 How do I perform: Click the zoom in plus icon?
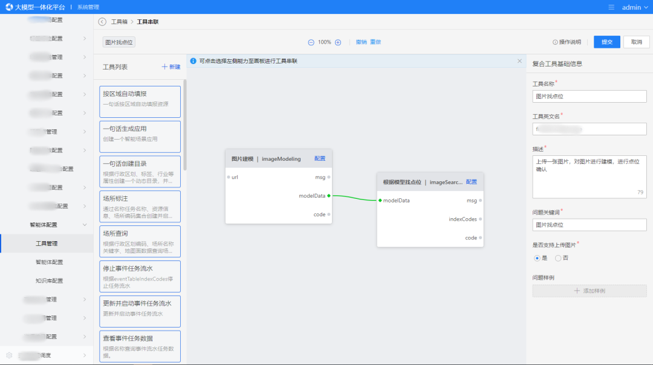pos(338,42)
